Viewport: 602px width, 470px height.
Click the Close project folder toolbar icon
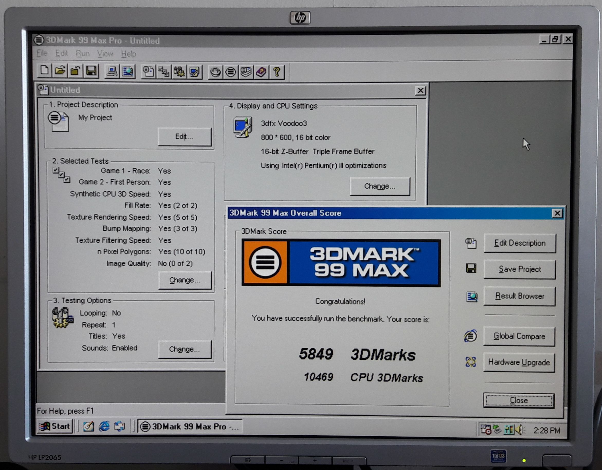tap(76, 71)
